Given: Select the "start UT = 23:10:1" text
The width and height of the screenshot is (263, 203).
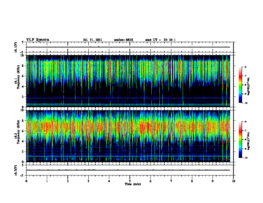Looking at the screenshot, I should tap(160, 40).
